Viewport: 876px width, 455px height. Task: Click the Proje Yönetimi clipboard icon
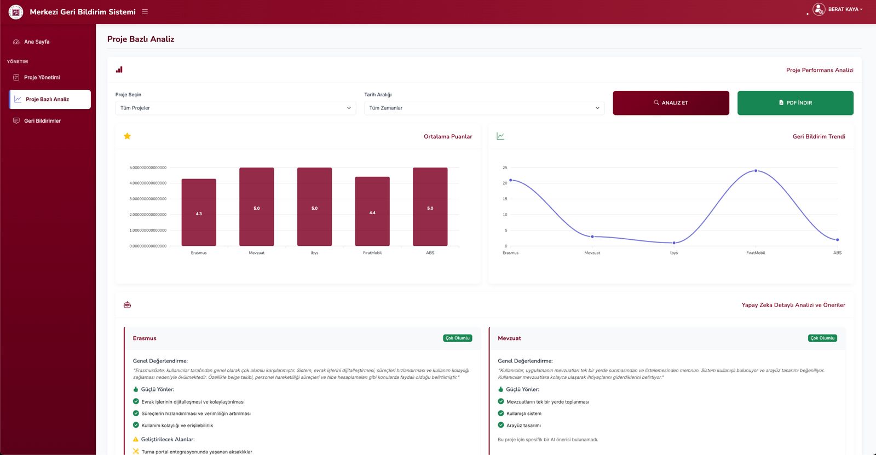(16, 77)
